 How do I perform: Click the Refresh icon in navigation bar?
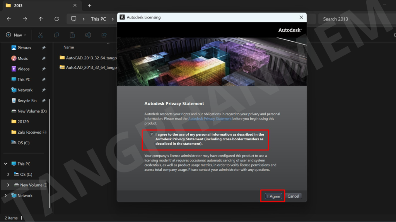click(56, 19)
